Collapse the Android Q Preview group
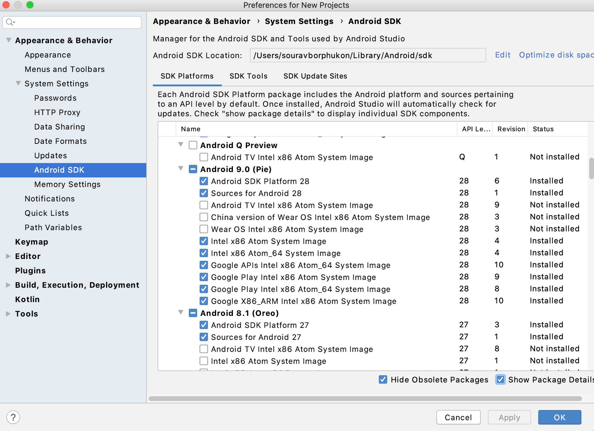Viewport: 594px width, 431px height. [x=180, y=145]
